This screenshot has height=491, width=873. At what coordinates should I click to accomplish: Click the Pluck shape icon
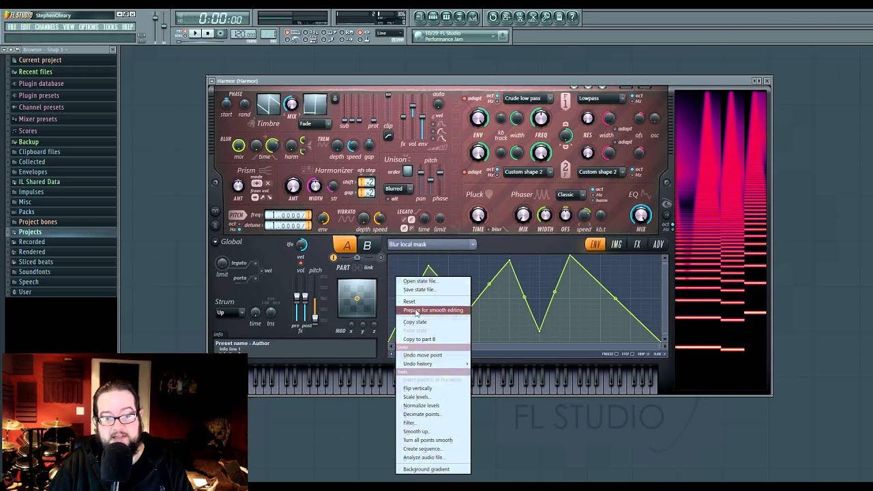(488, 194)
